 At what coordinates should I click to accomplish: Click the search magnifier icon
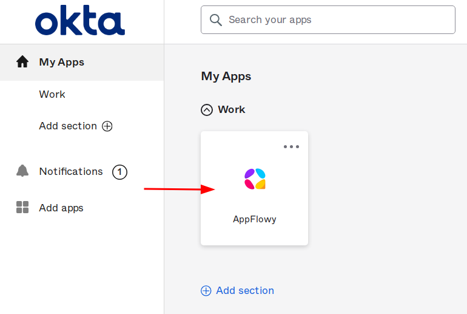coord(216,20)
